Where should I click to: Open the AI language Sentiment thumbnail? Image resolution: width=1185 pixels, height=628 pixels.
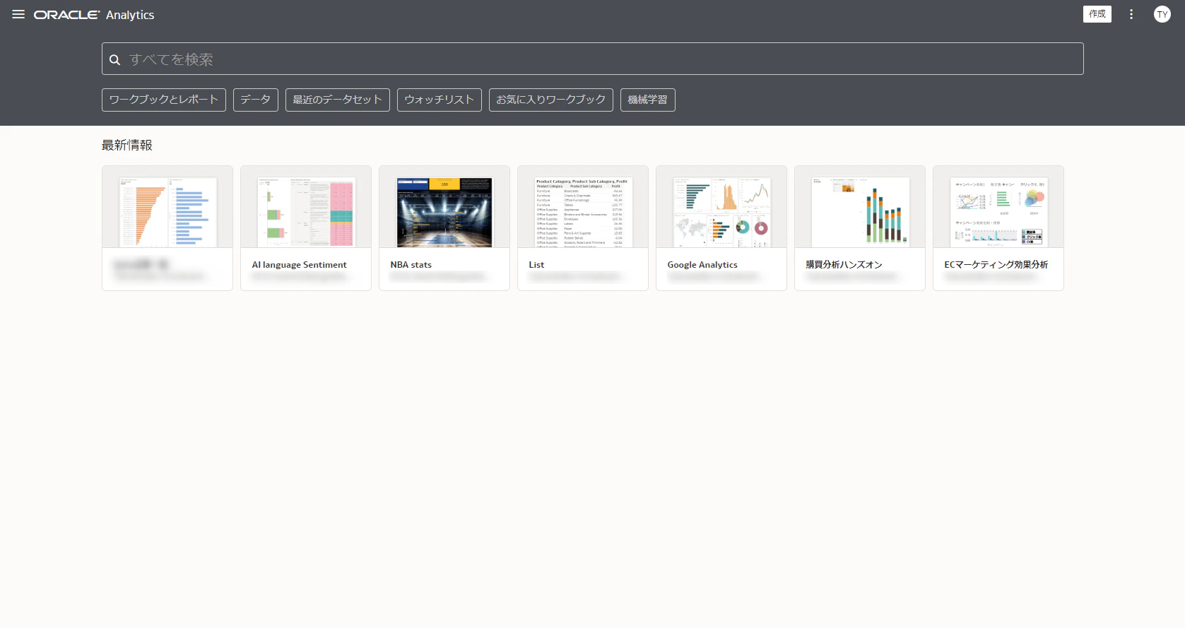[306, 212]
